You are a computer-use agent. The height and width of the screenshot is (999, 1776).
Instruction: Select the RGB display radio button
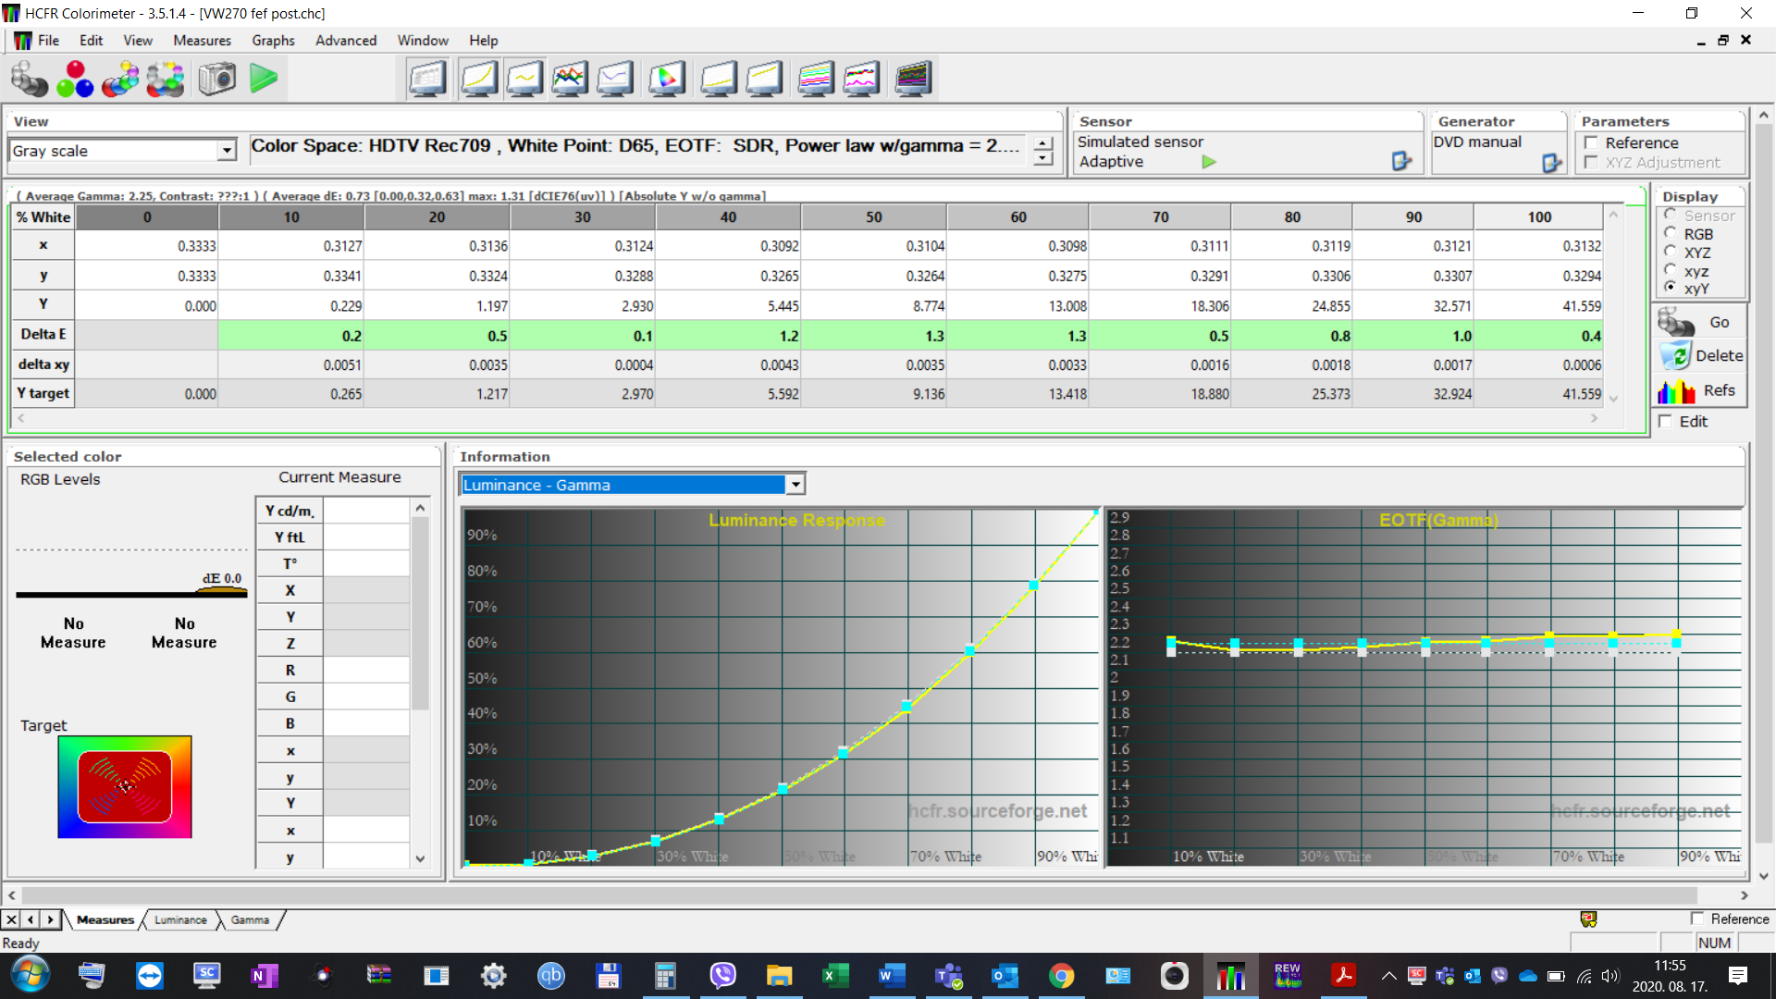[1671, 234]
